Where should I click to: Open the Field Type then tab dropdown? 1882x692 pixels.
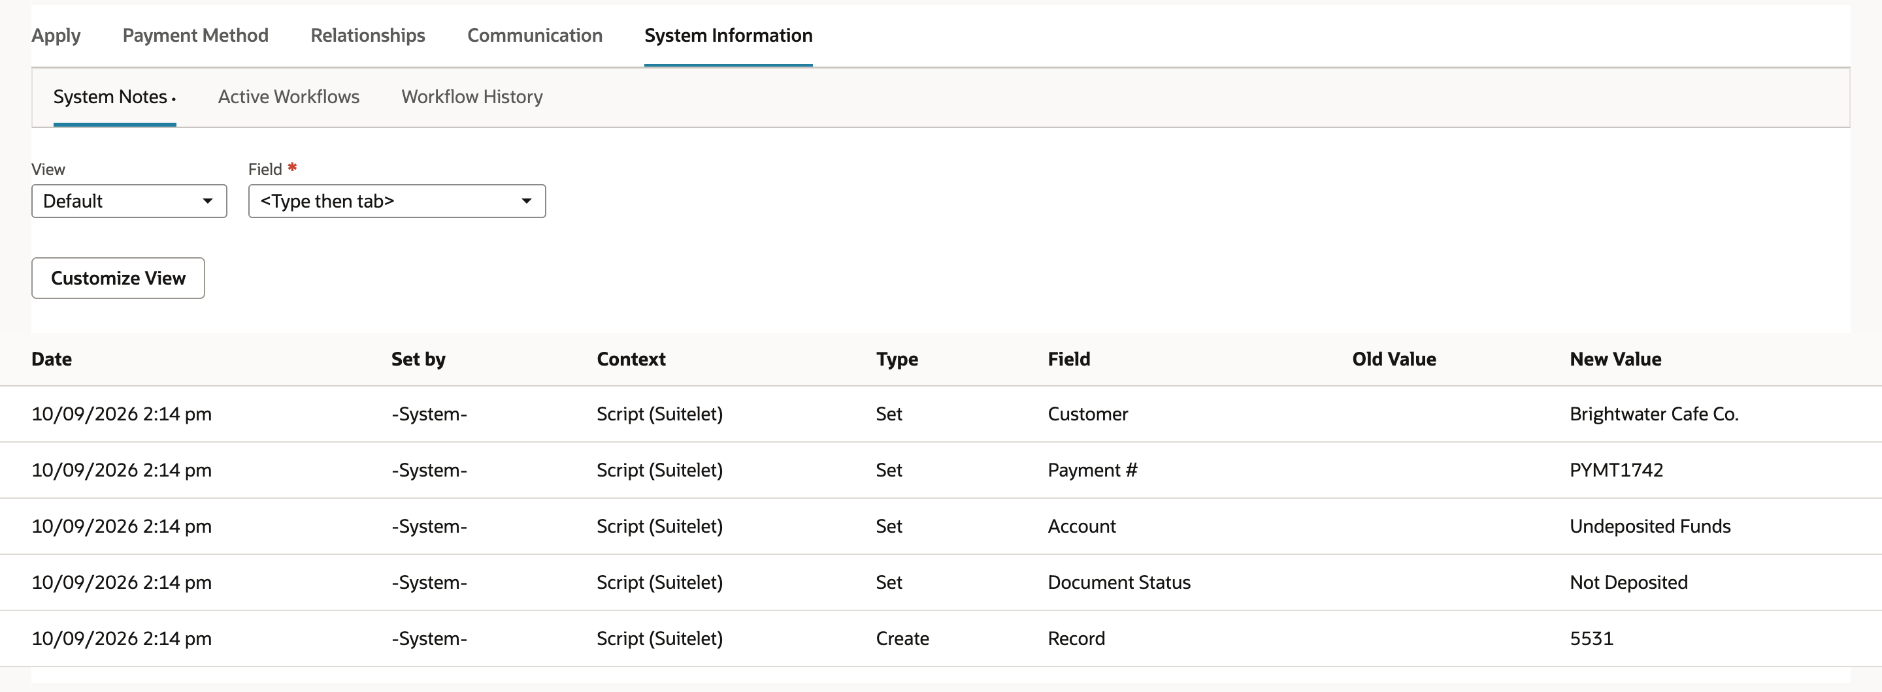point(397,200)
